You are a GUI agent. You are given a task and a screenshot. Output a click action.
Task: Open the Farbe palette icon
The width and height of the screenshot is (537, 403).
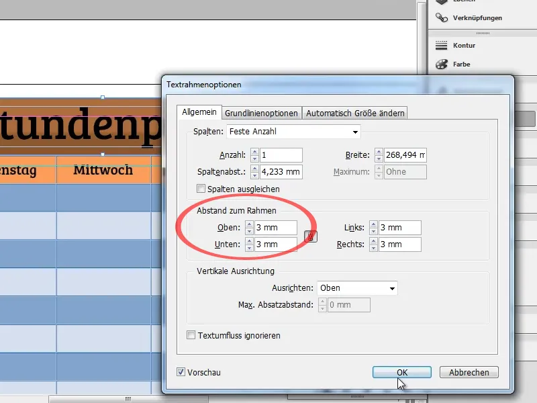click(442, 64)
